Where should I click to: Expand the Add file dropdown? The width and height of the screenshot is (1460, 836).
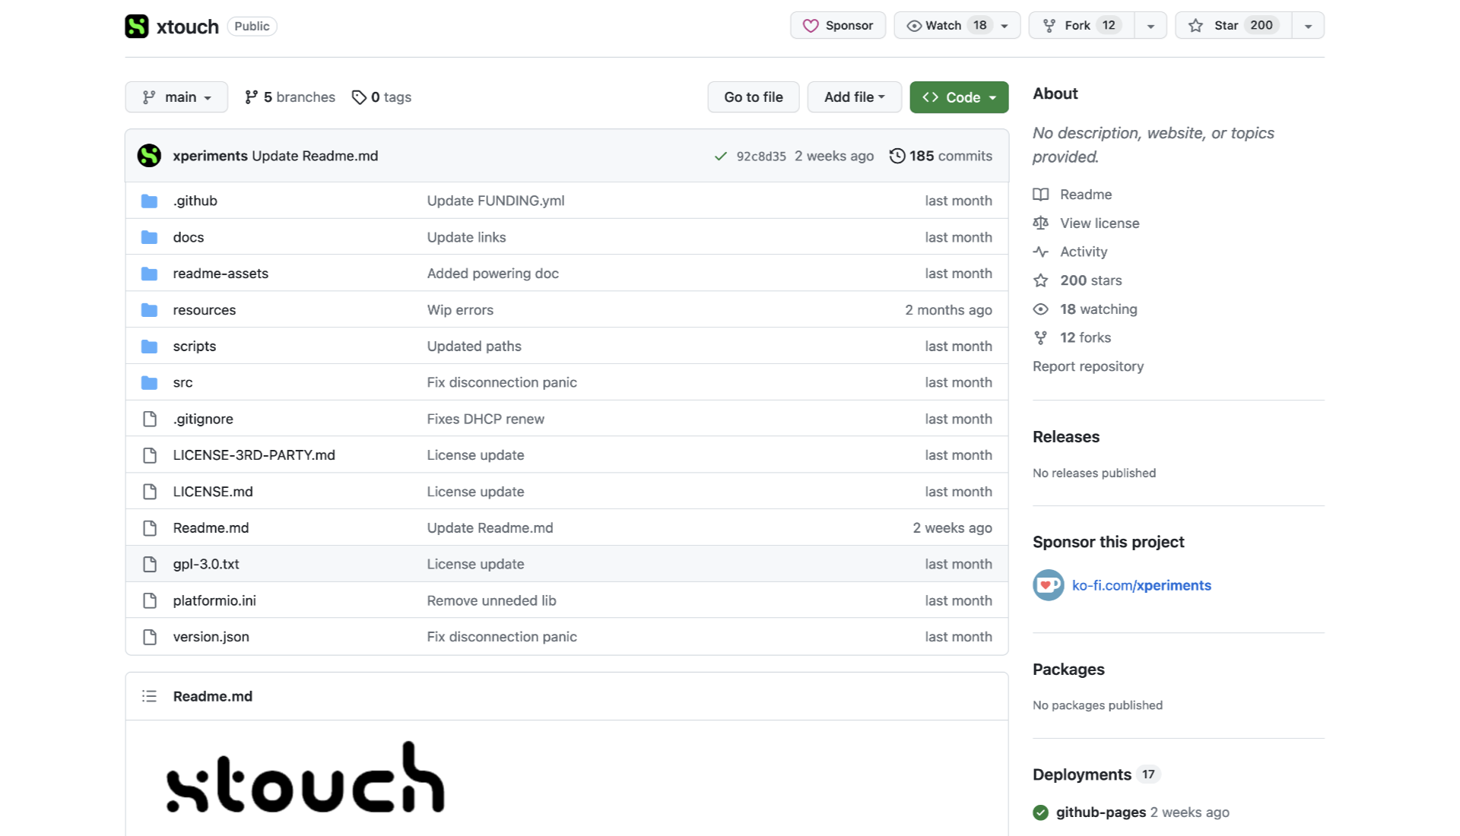click(x=854, y=97)
